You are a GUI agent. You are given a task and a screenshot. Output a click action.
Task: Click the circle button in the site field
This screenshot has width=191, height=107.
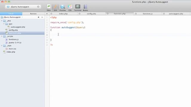[38, 7]
